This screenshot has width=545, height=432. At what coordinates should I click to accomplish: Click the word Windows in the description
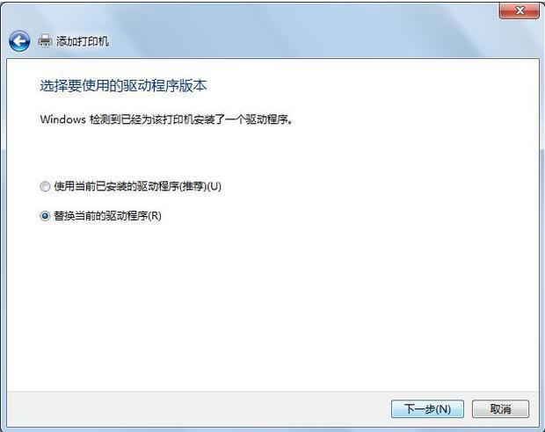tap(63, 119)
